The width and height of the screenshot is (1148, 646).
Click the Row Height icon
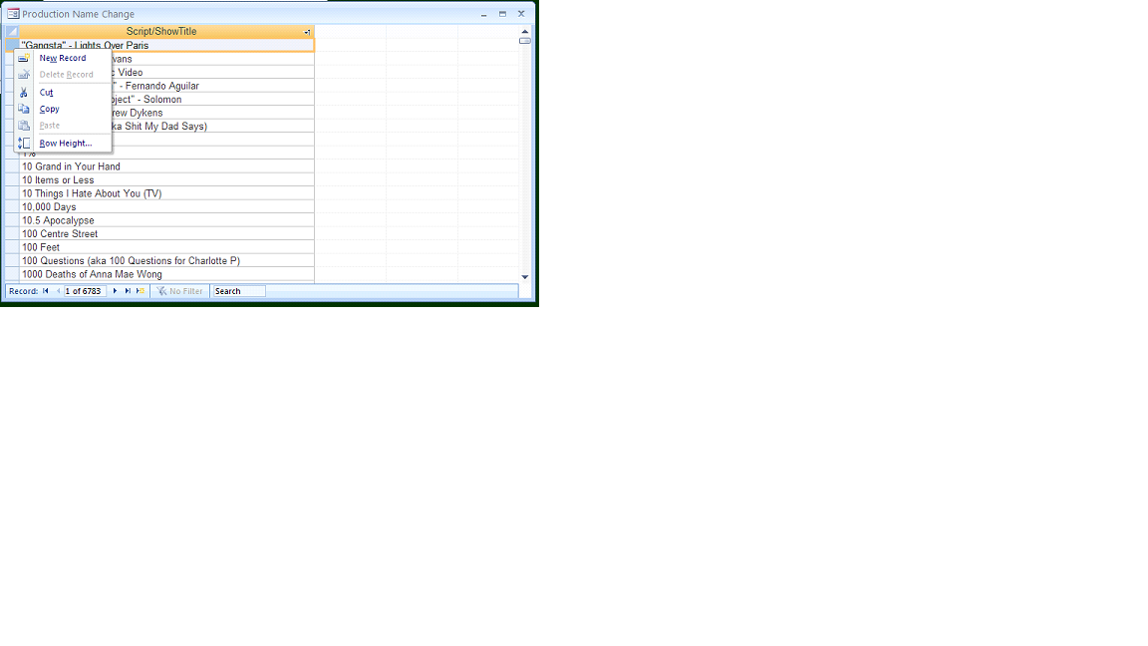pyautogui.click(x=24, y=144)
